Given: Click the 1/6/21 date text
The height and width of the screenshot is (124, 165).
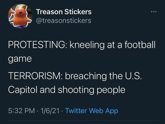Looking at the screenshot, I should click(50, 111).
